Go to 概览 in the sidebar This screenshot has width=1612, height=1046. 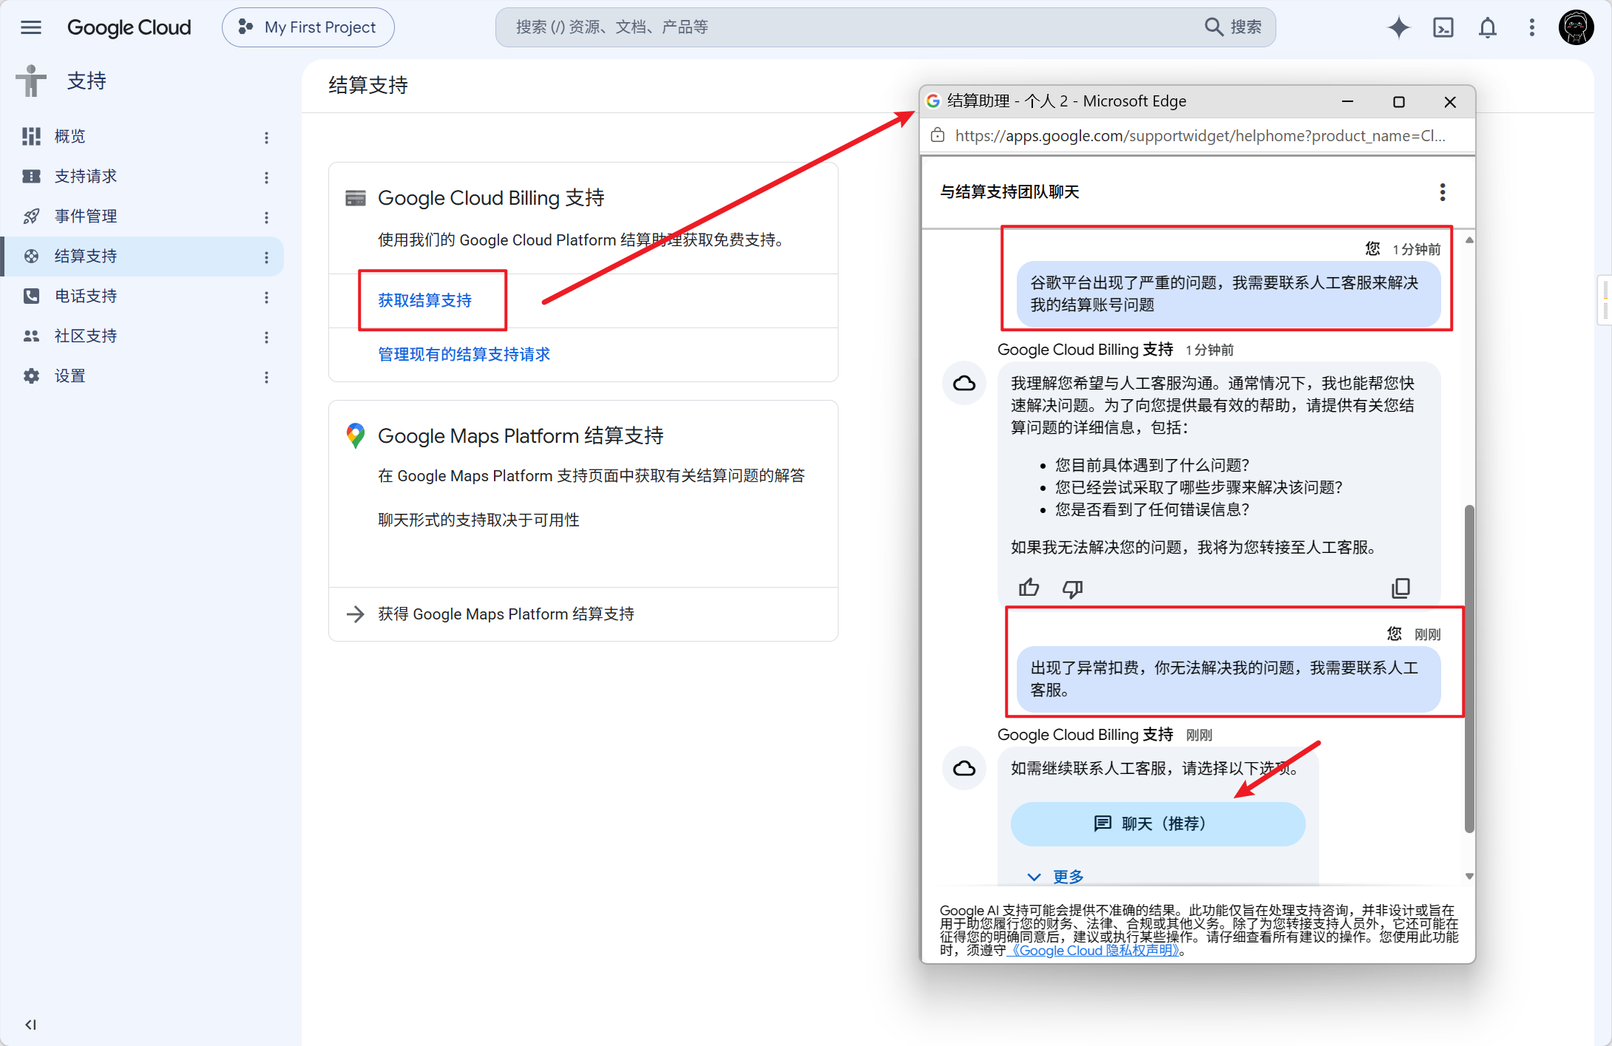pos(142,136)
